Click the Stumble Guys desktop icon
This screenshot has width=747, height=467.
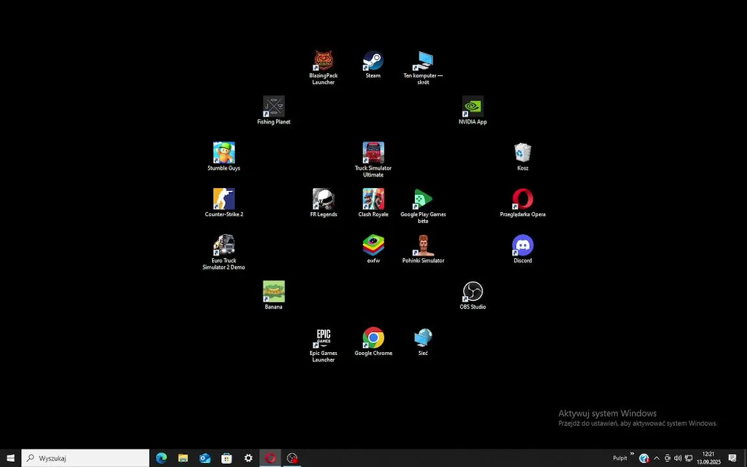(x=224, y=156)
